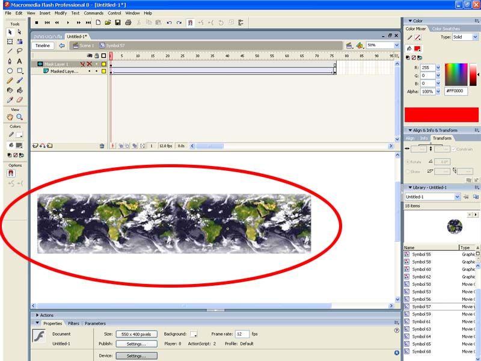The height and width of the screenshot is (361, 481).
Task: Select the Free Transform tool
Action: coord(10,42)
